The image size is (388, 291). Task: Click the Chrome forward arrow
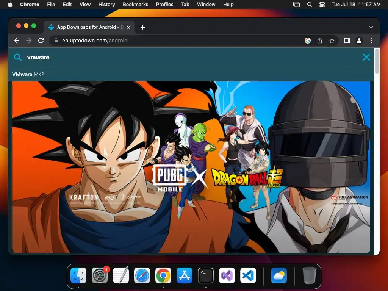pyautogui.click(x=29, y=41)
